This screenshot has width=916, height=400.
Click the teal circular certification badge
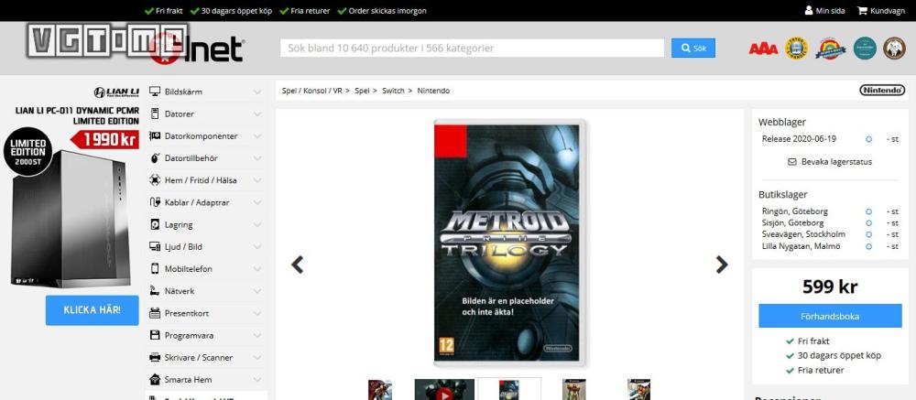tap(865, 49)
